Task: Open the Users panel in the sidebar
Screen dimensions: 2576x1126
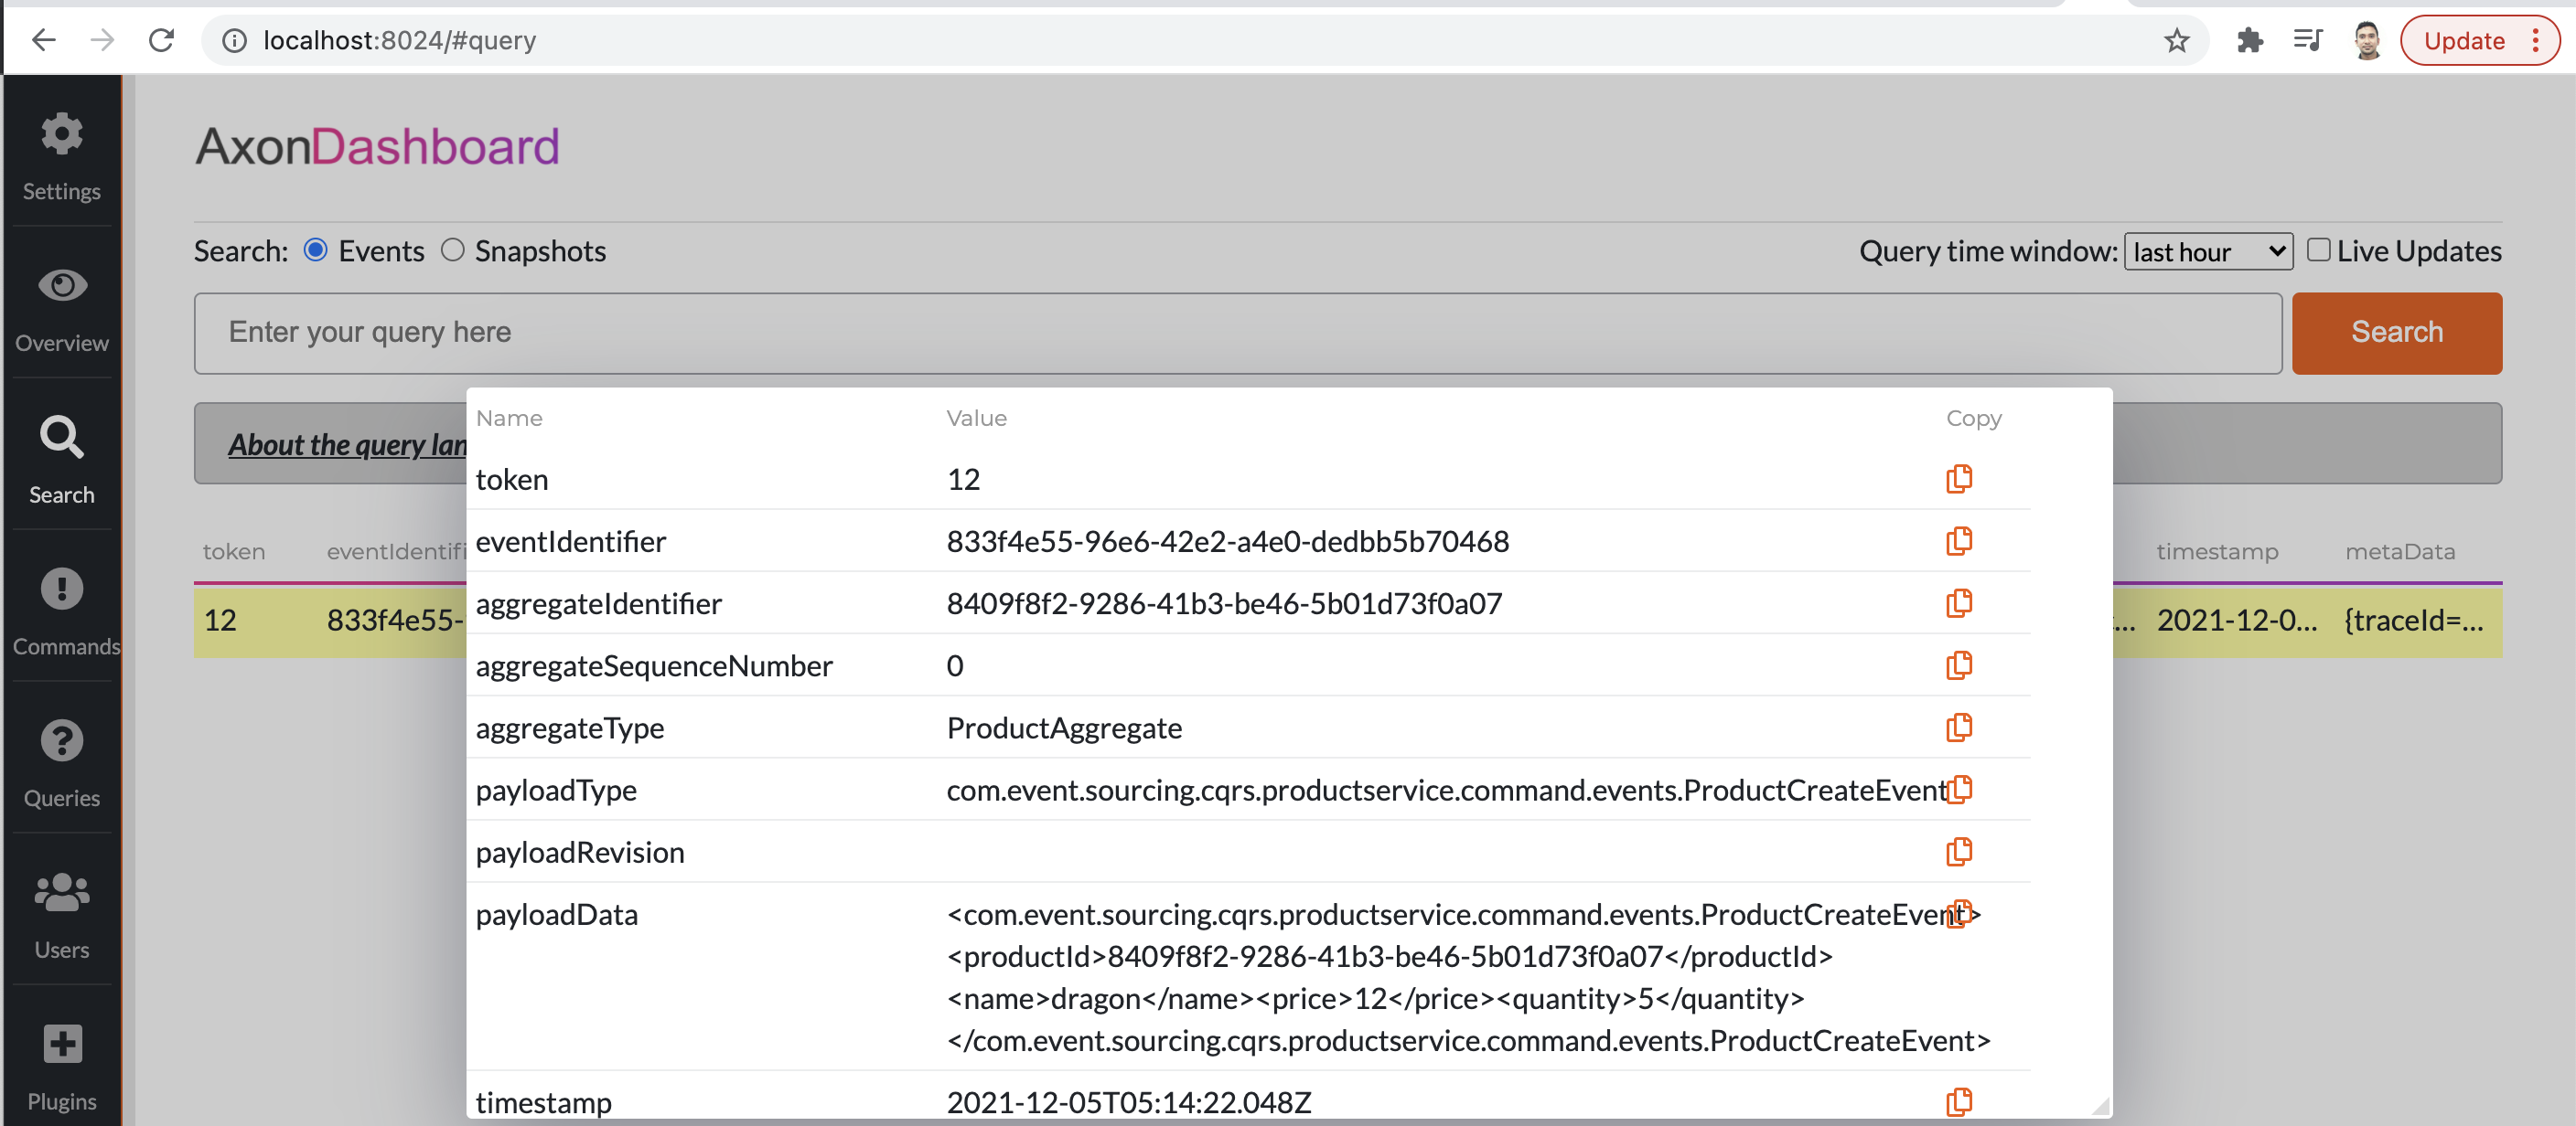Action: pos(61,911)
